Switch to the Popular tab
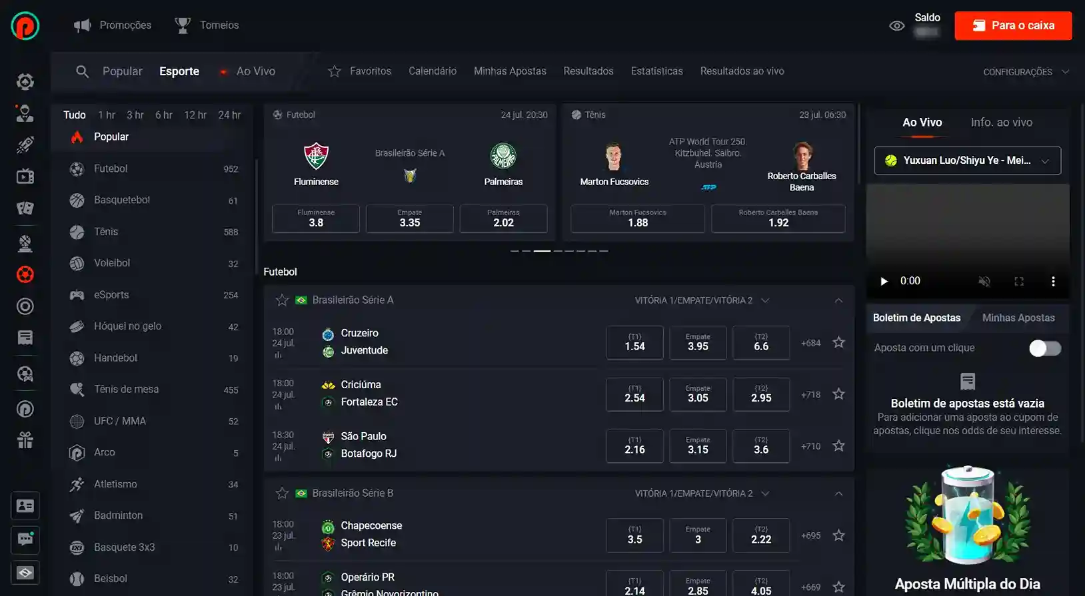 coord(123,71)
